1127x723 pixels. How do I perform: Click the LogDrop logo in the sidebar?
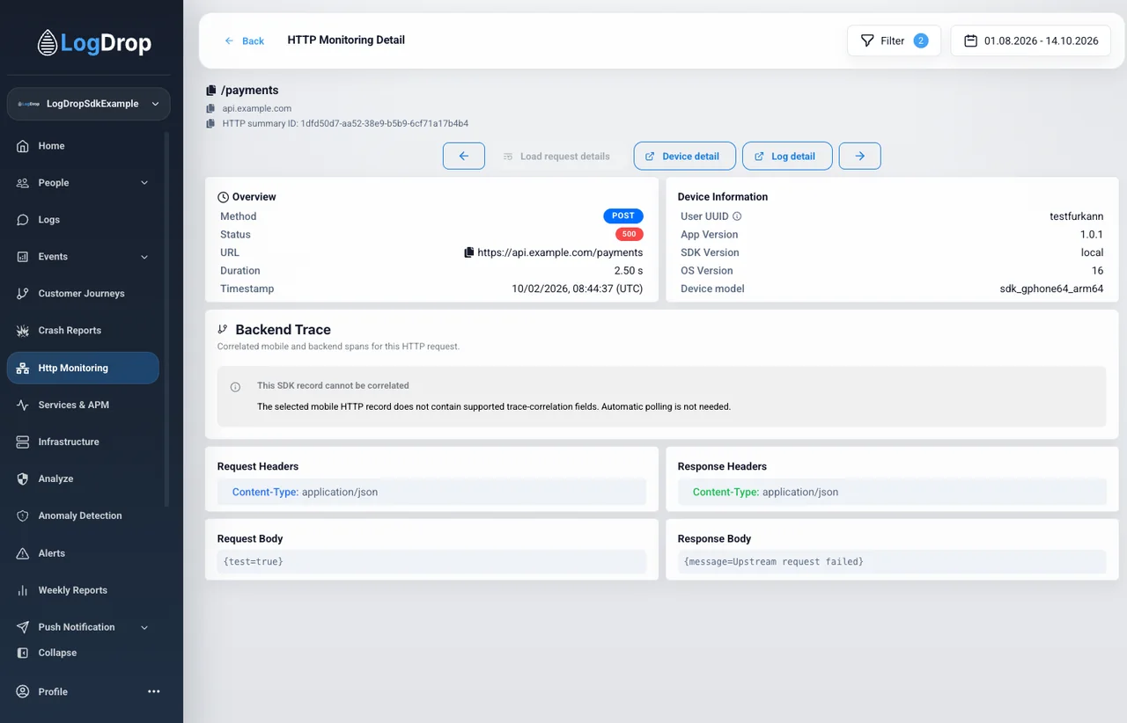pyautogui.click(x=95, y=42)
